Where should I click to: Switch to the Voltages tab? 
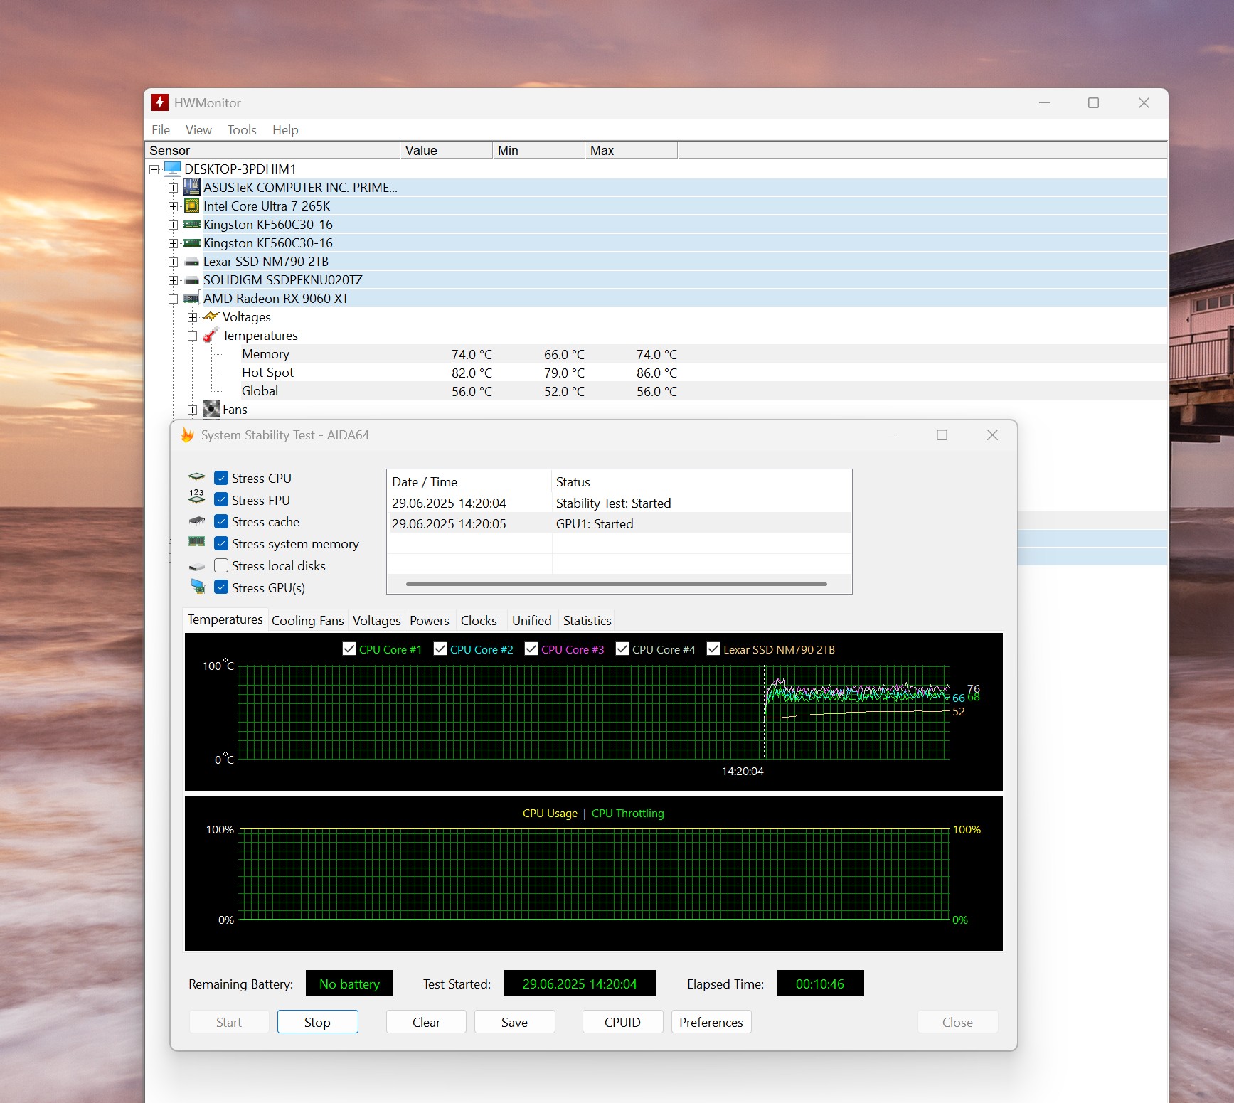pos(377,620)
